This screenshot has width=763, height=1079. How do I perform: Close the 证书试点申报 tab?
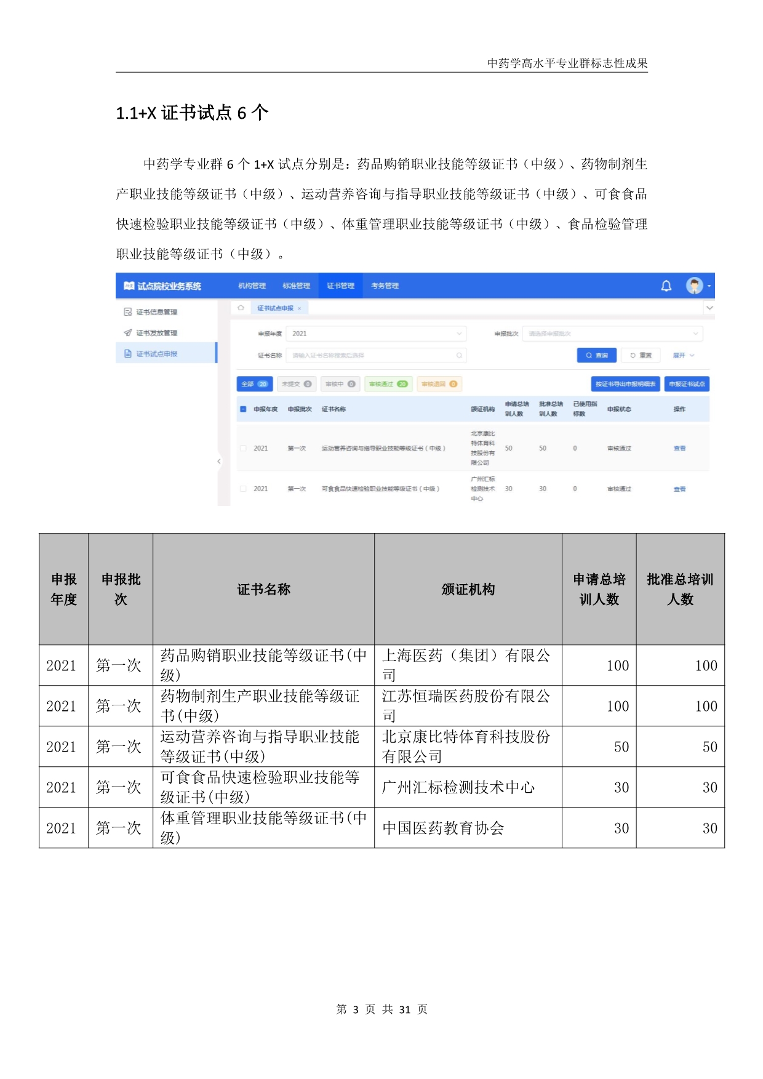pos(300,308)
